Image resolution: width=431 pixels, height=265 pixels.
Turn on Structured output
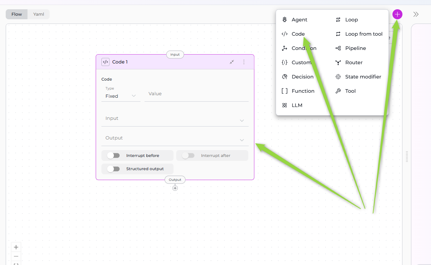click(x=114, y=169)
